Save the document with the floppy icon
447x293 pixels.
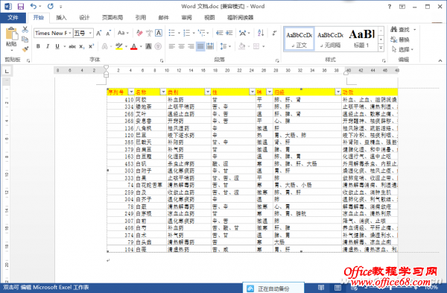click(21, 6)
